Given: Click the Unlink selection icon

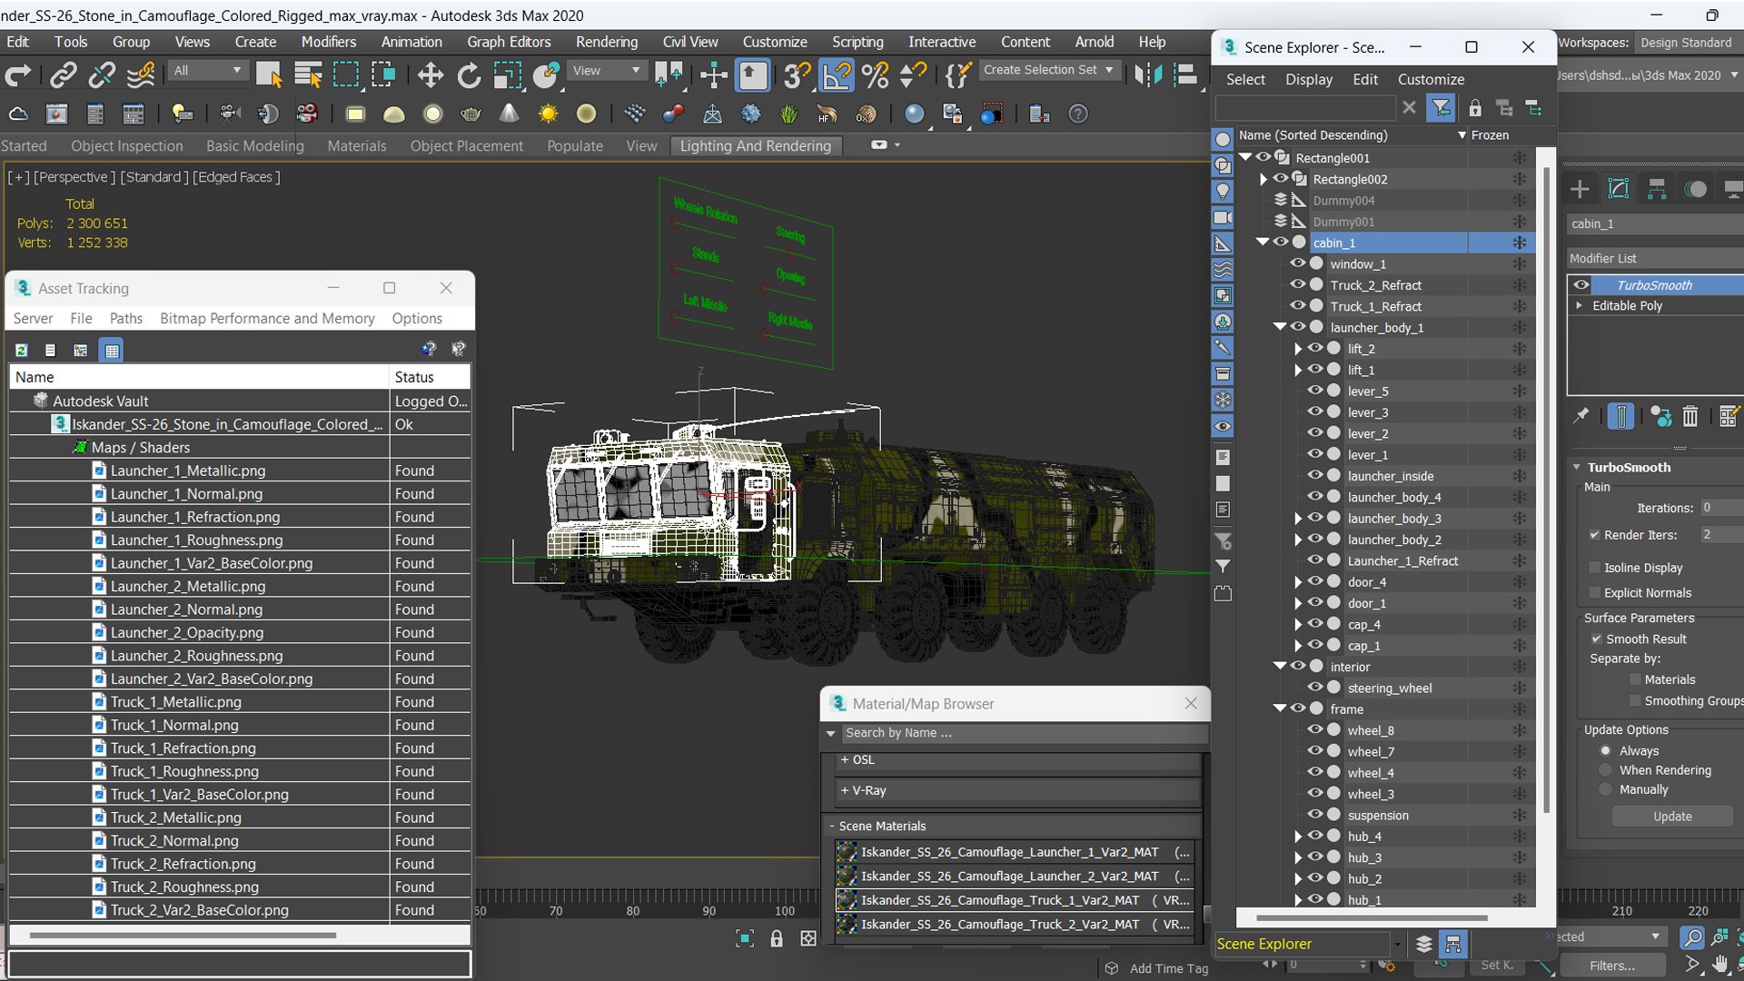Looking at the screenshot, I should [x=102, y=75].
